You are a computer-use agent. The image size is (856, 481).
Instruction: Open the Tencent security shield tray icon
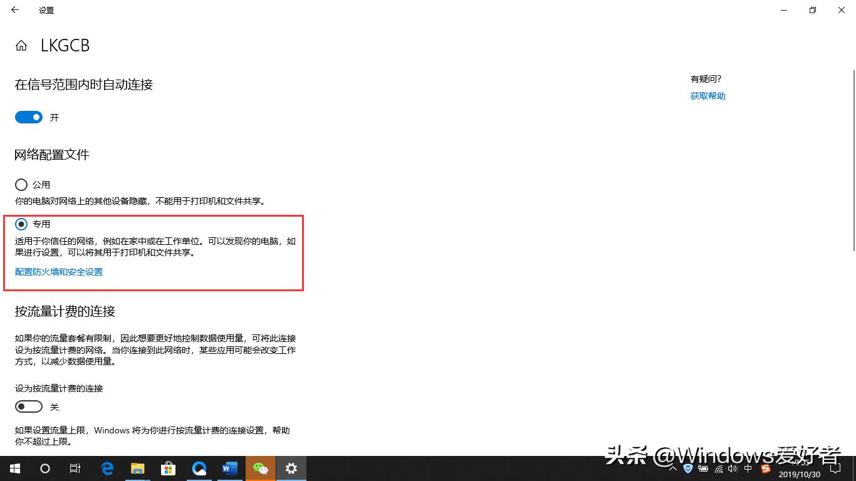pos(687,468)
